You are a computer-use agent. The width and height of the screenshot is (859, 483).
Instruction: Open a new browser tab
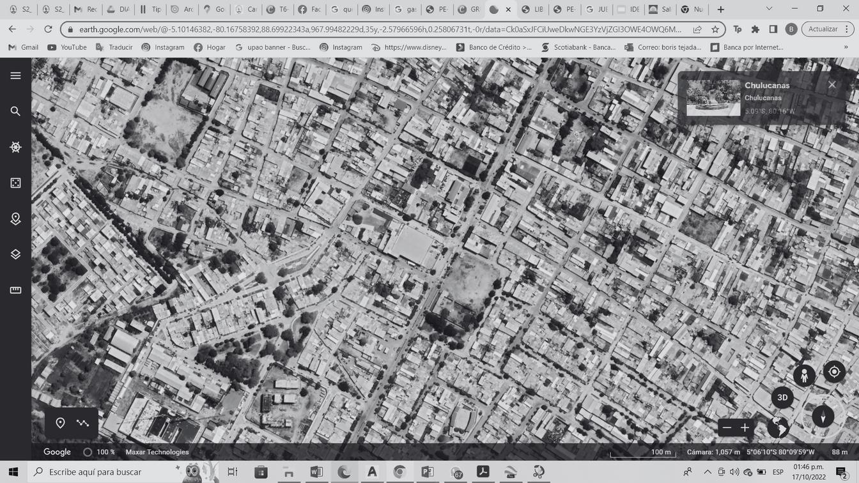[x=721, y=10]
